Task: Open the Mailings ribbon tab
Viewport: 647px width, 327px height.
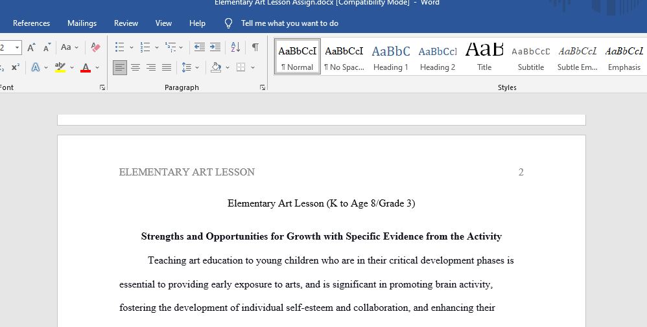Action: (82, 23)
